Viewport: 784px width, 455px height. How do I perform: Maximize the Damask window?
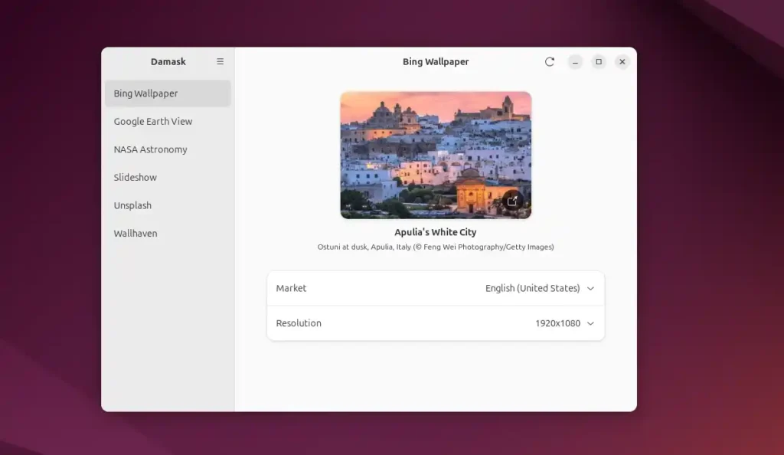click(x=599, y=62)
